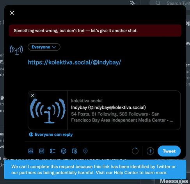Change the Everyone can reply setting

[51, 135]
